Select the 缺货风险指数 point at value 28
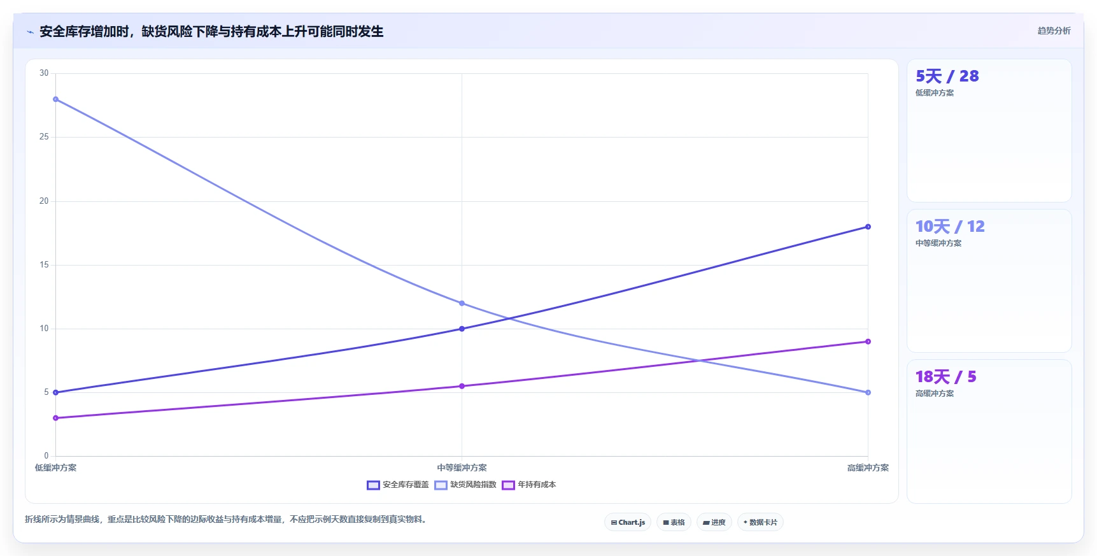Image resolution: width=1097 pixels, height=556 pixels. pos(56,99)
